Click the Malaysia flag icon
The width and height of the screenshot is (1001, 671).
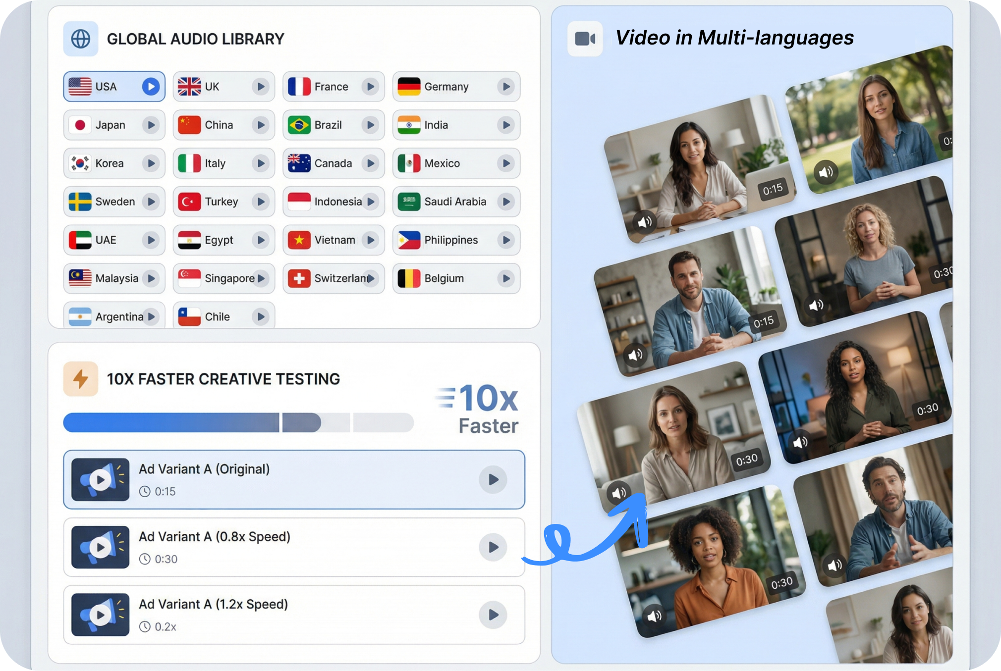80,278
